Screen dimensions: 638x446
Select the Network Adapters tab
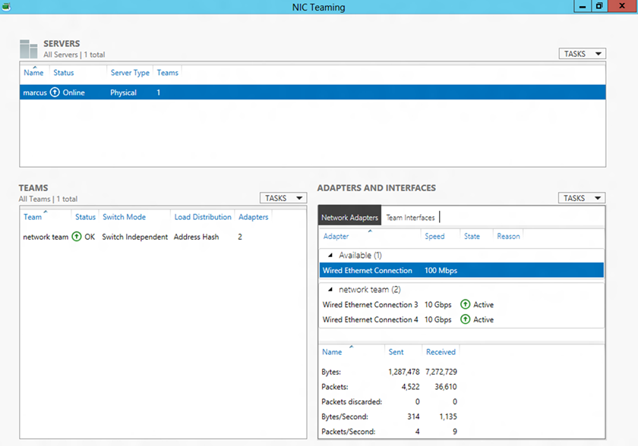[349, 218]
